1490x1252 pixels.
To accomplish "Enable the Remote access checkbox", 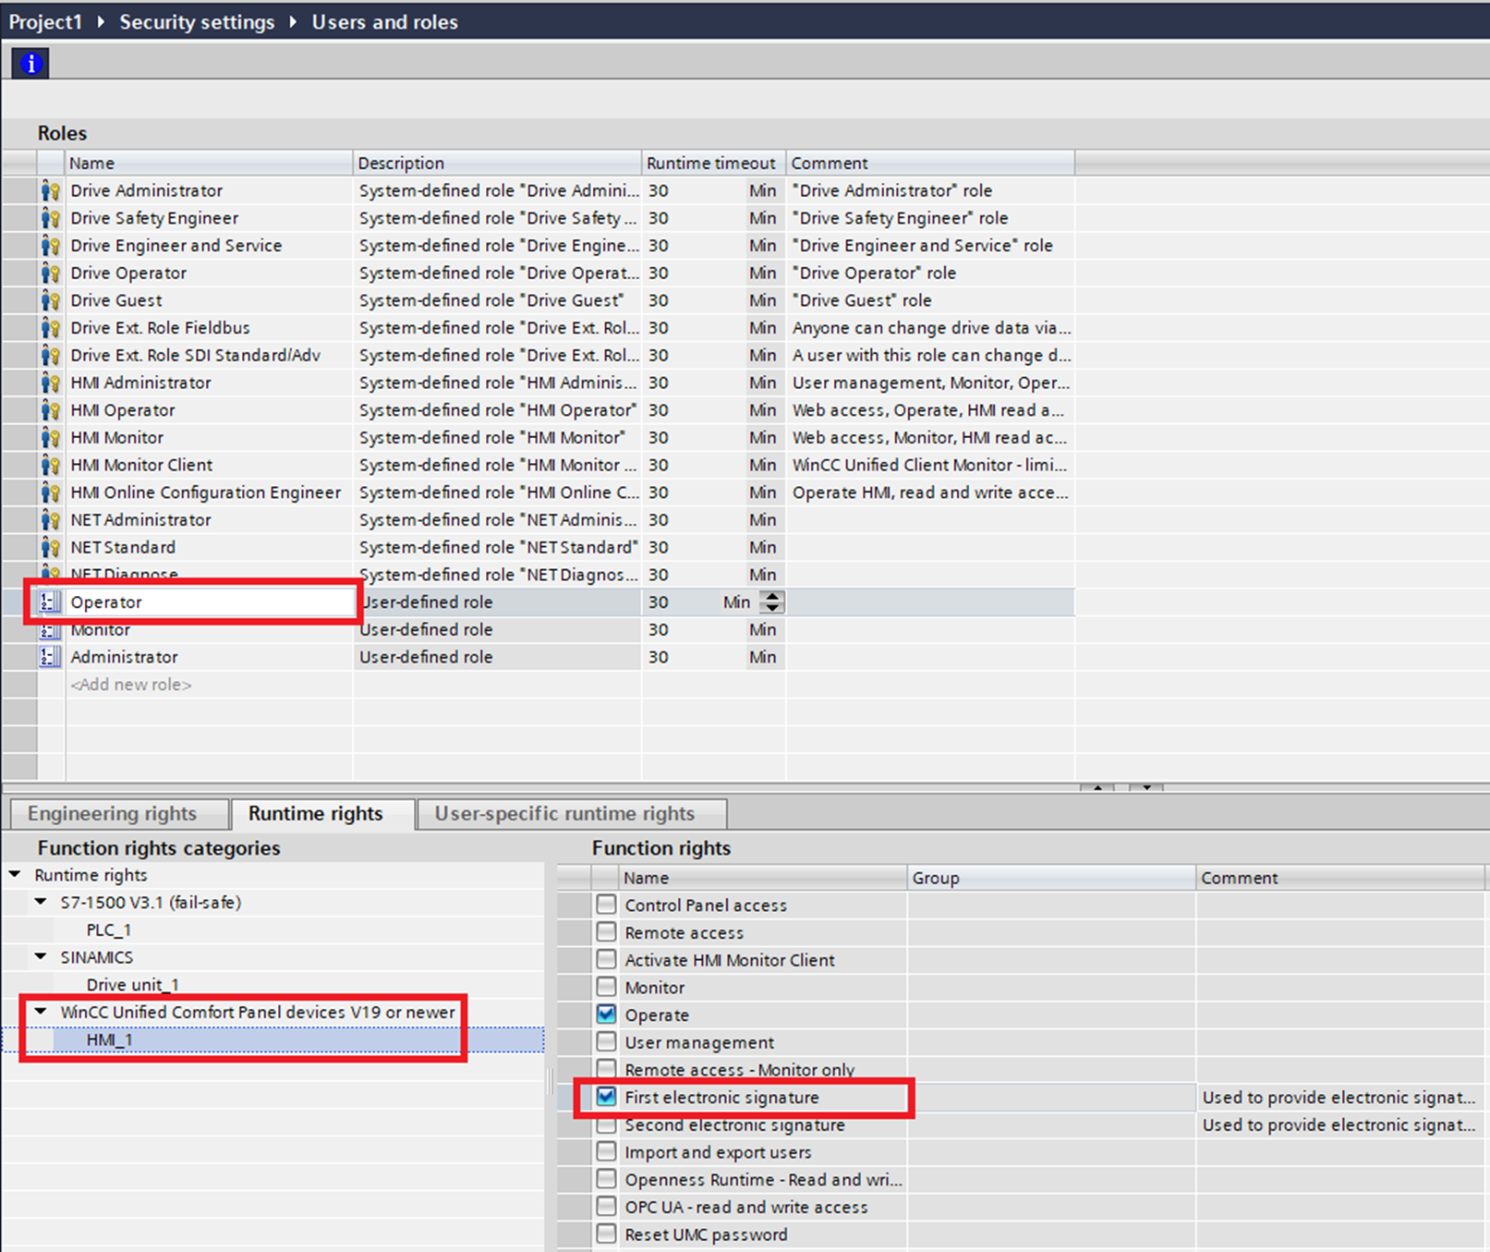I will point(606,932).
